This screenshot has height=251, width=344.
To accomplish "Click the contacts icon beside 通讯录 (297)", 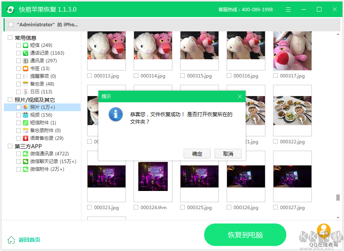I will [26, 61].
